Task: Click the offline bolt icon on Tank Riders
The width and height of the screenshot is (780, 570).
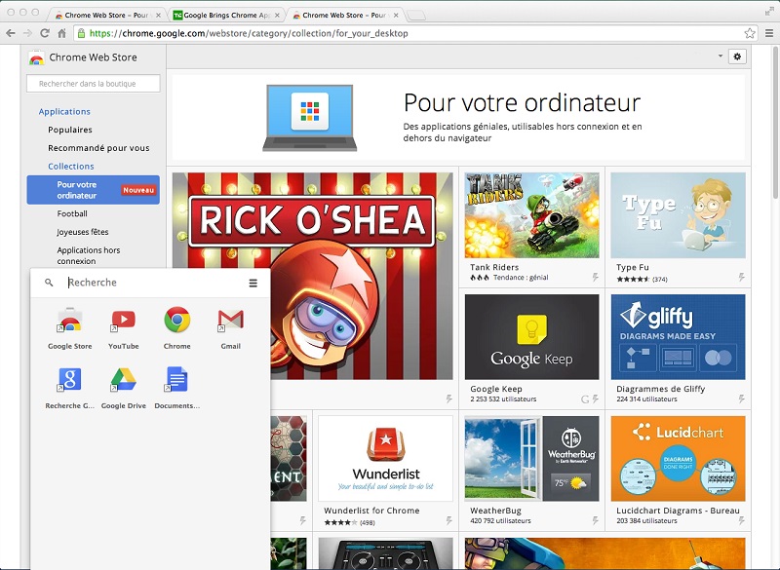Action: (596, 278)
